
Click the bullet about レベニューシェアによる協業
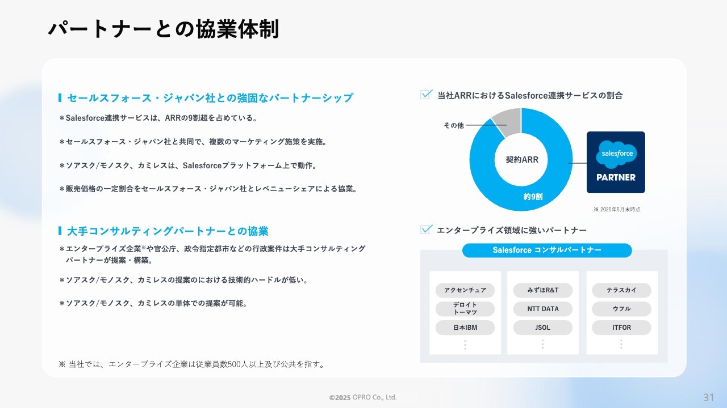click(208, 189)
